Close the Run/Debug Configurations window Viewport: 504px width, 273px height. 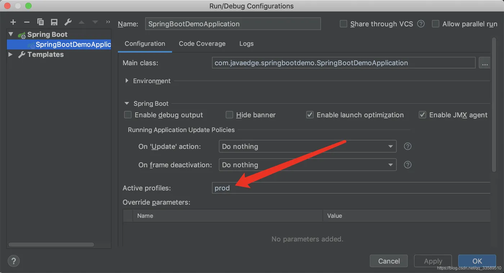(x=7, y=6)
